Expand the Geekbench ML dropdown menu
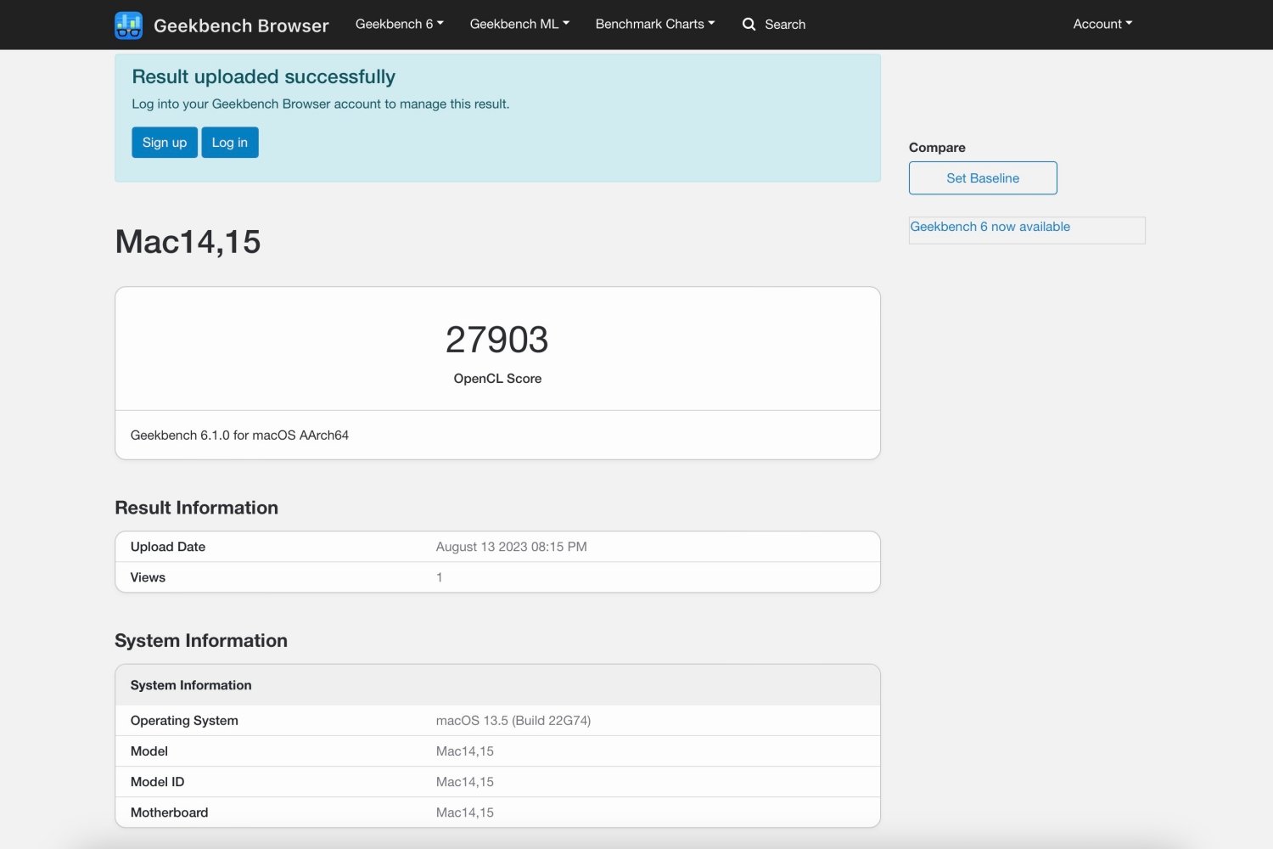1273x849 pixels. coord(519,24)
